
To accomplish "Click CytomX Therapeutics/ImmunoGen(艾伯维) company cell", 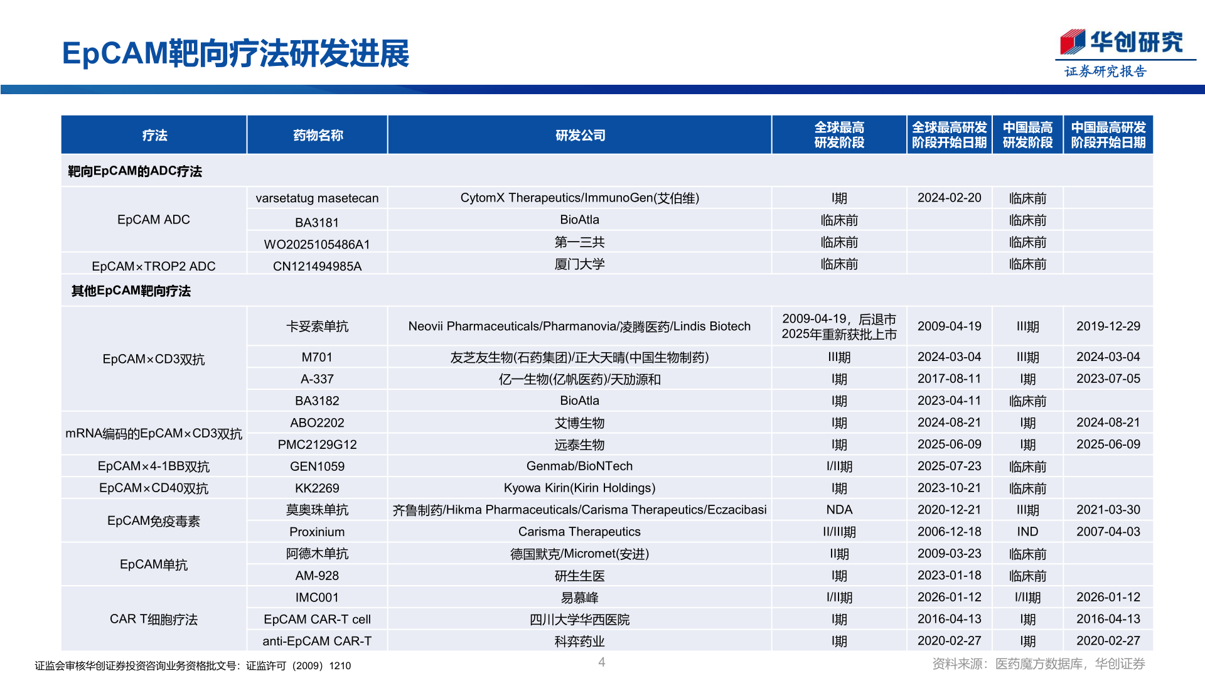I will (x=580, y=198).
